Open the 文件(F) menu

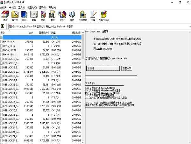(3, 7)
